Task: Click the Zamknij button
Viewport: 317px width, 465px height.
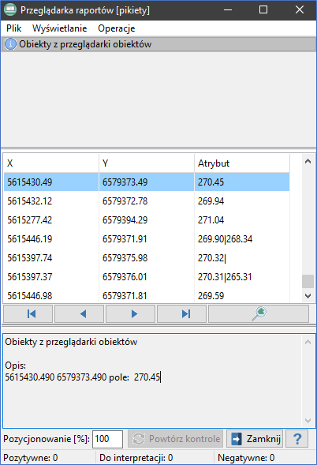Action: pos(255,439)
